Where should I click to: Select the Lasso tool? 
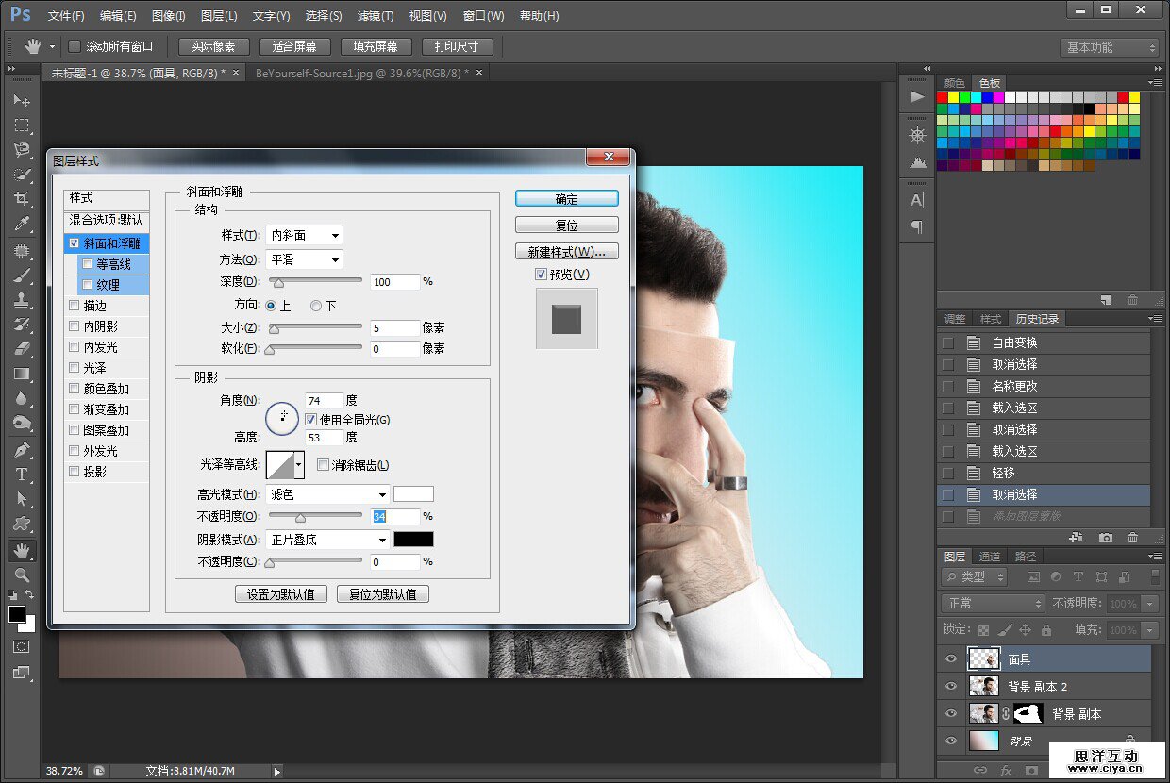point(21,149)
